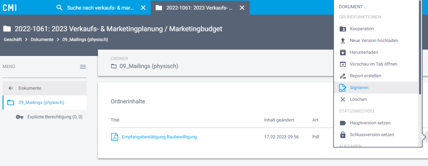Image resolution: width=428 pixels, height=166 pixels.
Task: Close the 'Suche nach verkaufs- & mar...' tab
Action: (143, 7)
